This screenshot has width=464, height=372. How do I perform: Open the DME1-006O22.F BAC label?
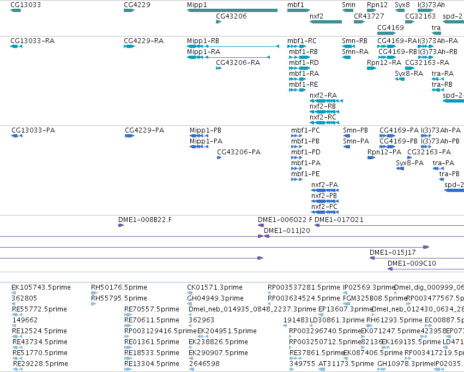point(285,220)
